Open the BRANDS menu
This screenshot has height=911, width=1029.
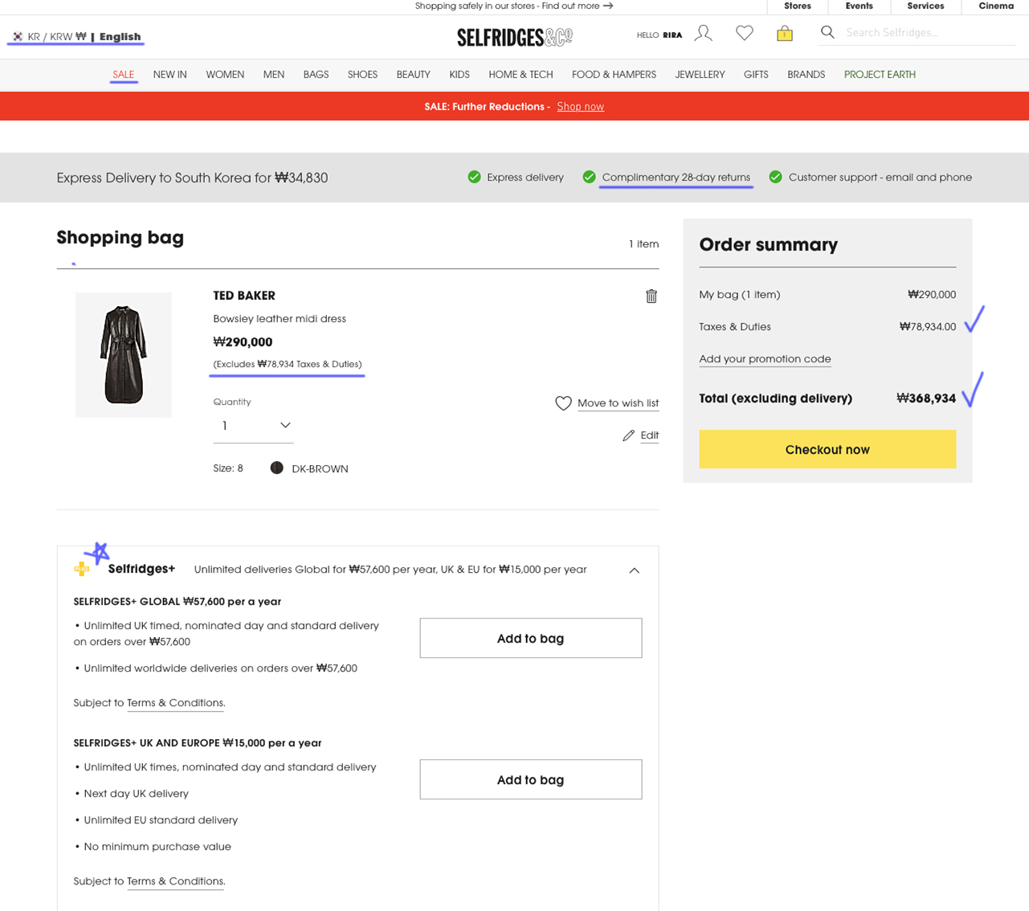(806, 75)
